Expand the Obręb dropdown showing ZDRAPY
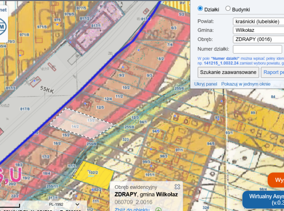 (x=258, y=39)
